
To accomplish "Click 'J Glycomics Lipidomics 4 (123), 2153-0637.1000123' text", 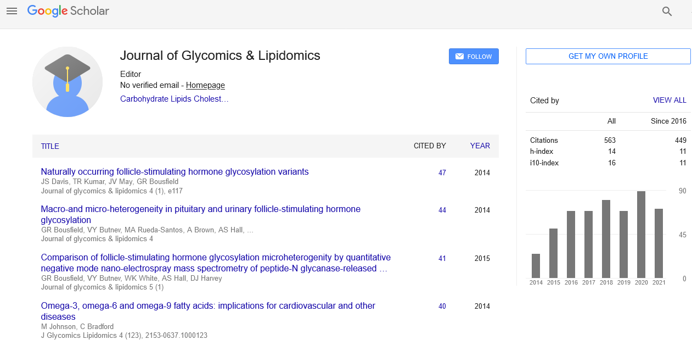I will pyautogui.click(x=124, y=335).
